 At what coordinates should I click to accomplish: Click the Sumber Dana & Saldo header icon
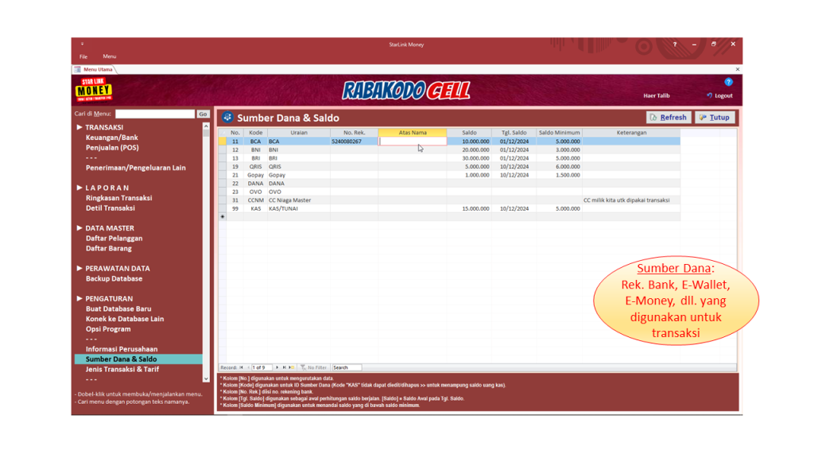227,118
